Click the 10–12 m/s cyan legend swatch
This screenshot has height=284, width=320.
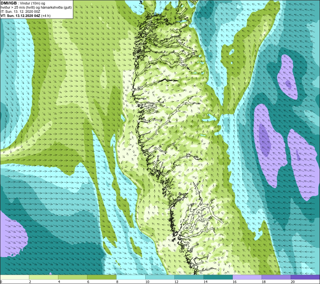(160, 277)
